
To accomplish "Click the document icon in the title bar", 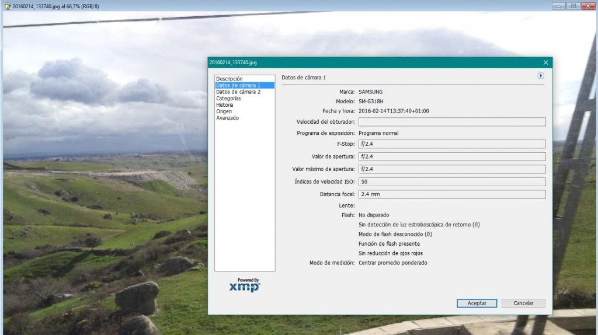I will 6,5.
